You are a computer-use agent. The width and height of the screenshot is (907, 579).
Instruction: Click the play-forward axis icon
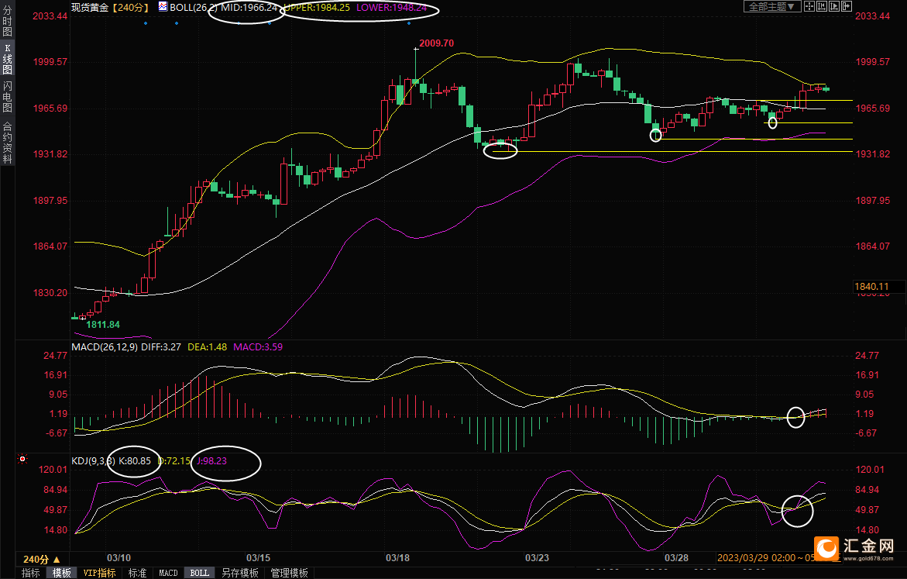[833, 6]
